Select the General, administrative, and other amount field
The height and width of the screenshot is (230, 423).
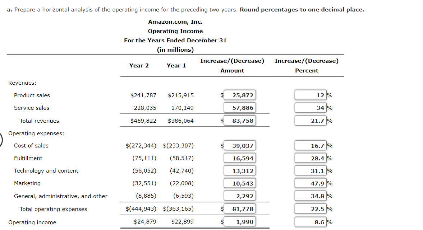[x=240, y=196]
